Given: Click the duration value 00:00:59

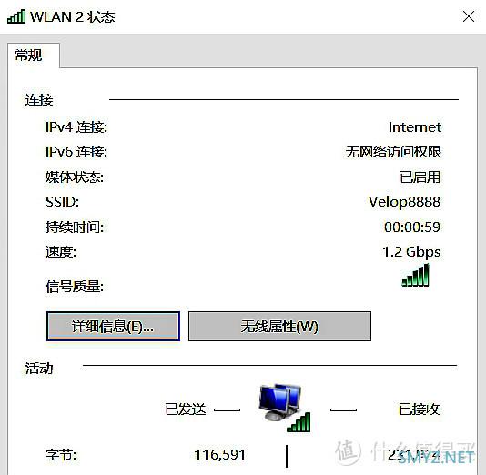Looking at the screenshot, I should coord(412,227).
